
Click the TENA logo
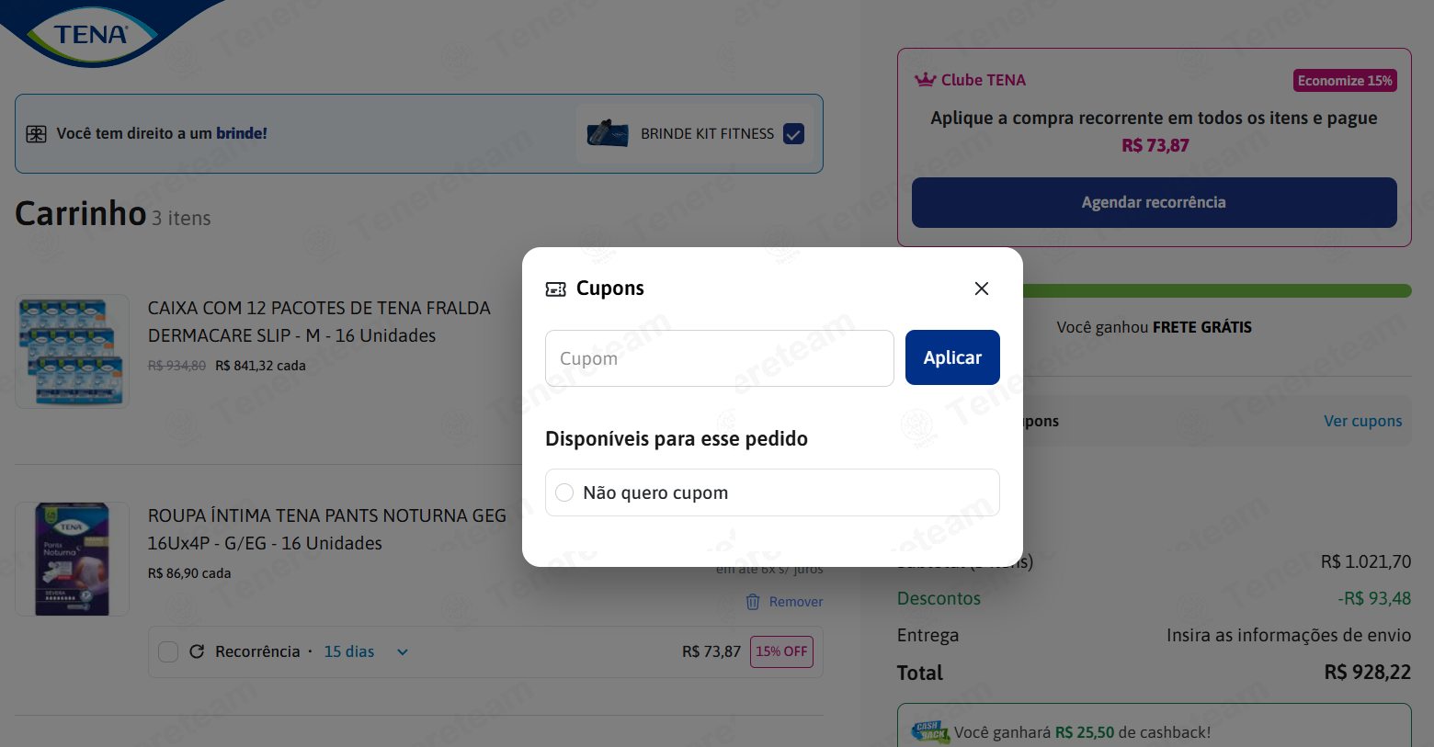coord(92,34)
